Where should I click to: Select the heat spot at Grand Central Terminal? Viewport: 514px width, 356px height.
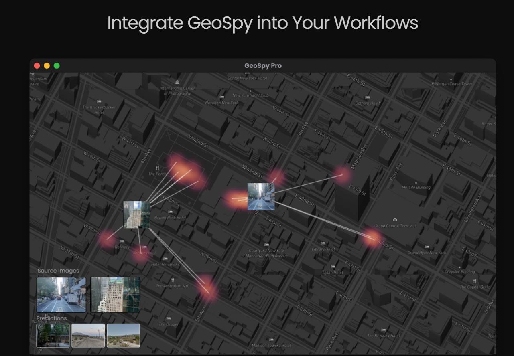click(373, 237)
